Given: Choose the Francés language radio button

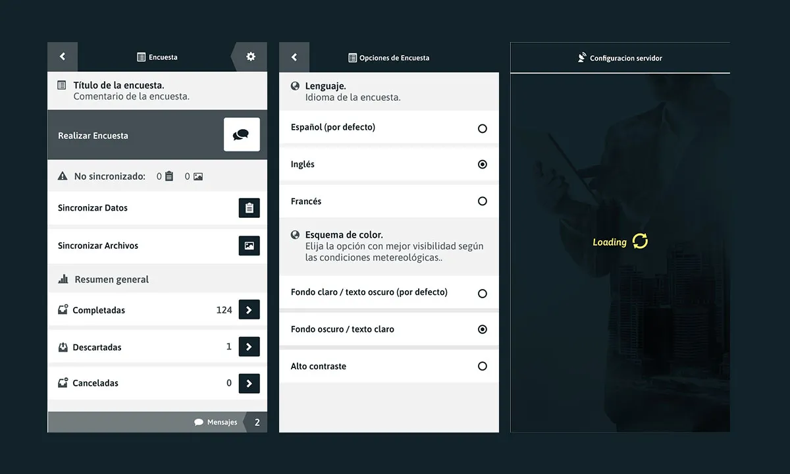Looking at the screenshot, I should 482,201.
